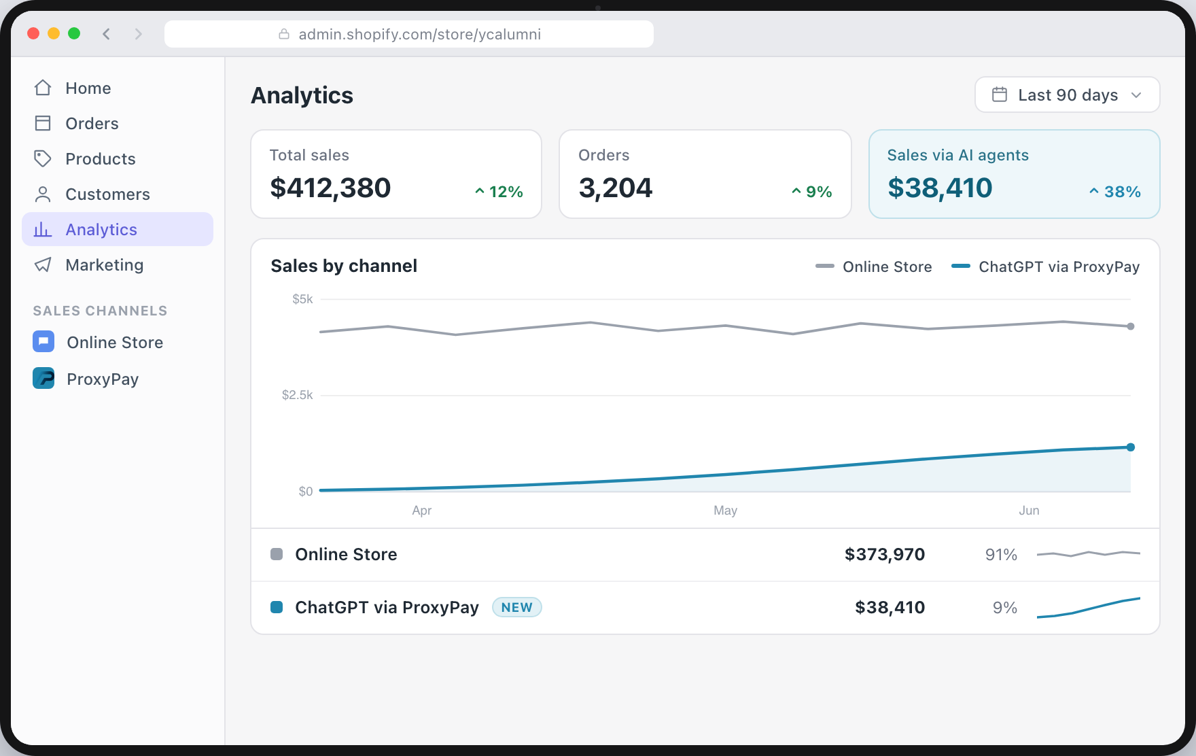Open the Last 90 days date range selector

[x=1067, y=94]
